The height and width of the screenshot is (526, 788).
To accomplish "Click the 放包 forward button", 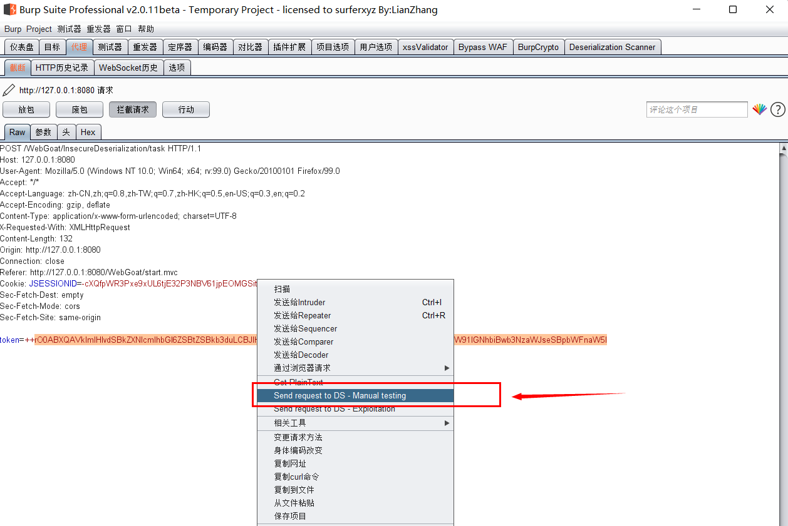I will point(26,109).
